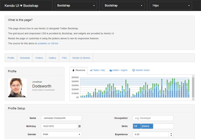Open the second Bootstrap dropdown

click(123, 5)
